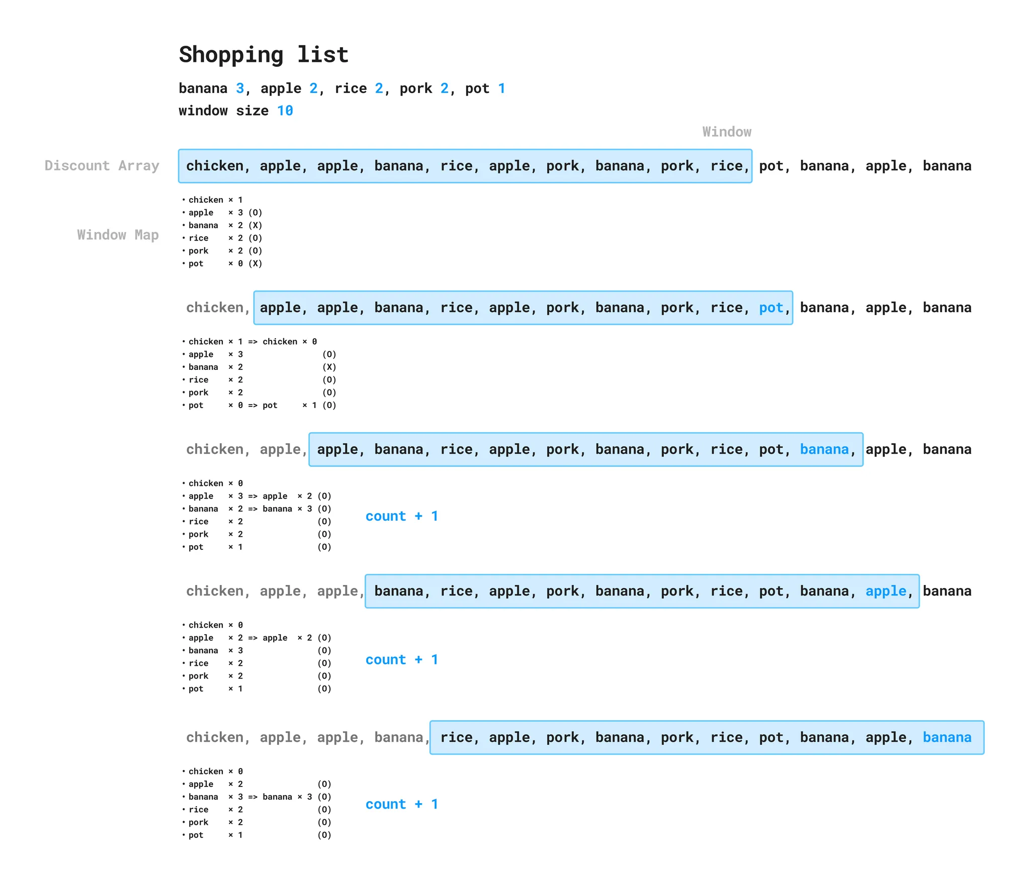
Task: Select the gray Window label
Action: coord(726,132)
